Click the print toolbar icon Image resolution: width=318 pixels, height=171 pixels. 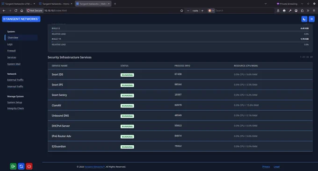point(284,11)
